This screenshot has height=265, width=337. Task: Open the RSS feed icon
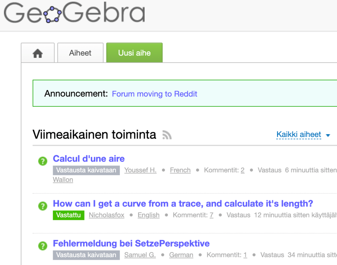167,135
